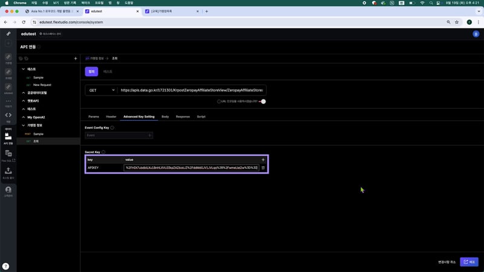Click 변경사항 취소 to cancel changes
The width and height of the screenshot is (484, 272).
click(x=446, y=262)
